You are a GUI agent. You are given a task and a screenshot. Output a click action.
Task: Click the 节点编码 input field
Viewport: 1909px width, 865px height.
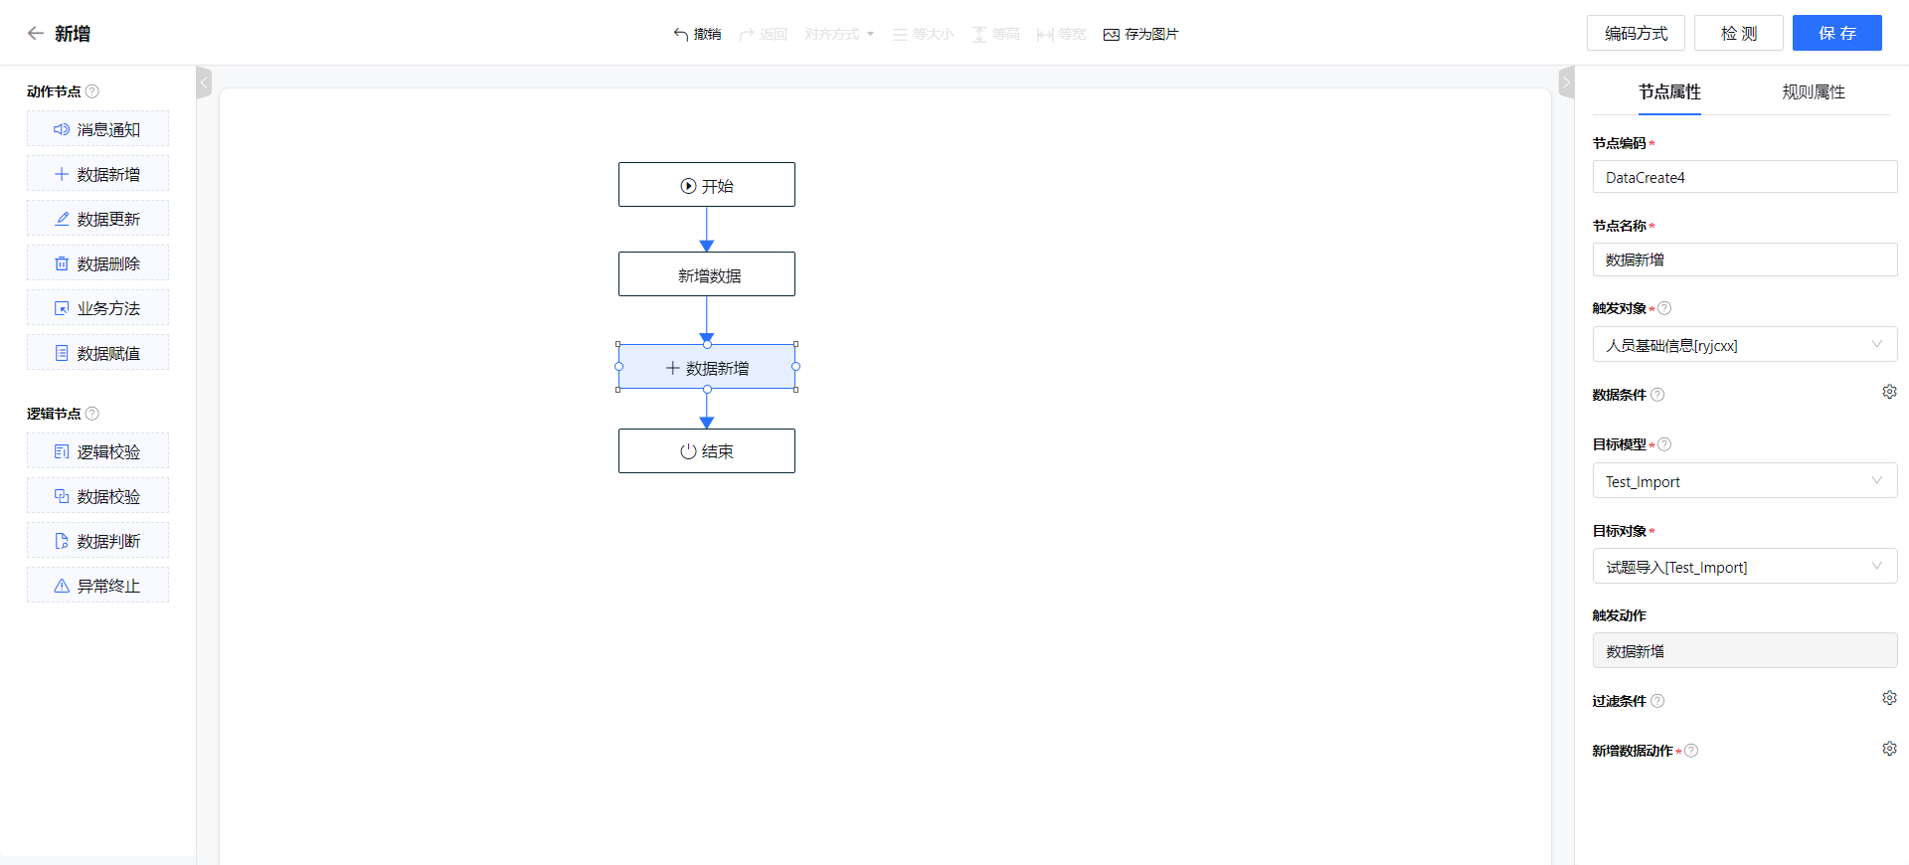(x=1745, y=177)
